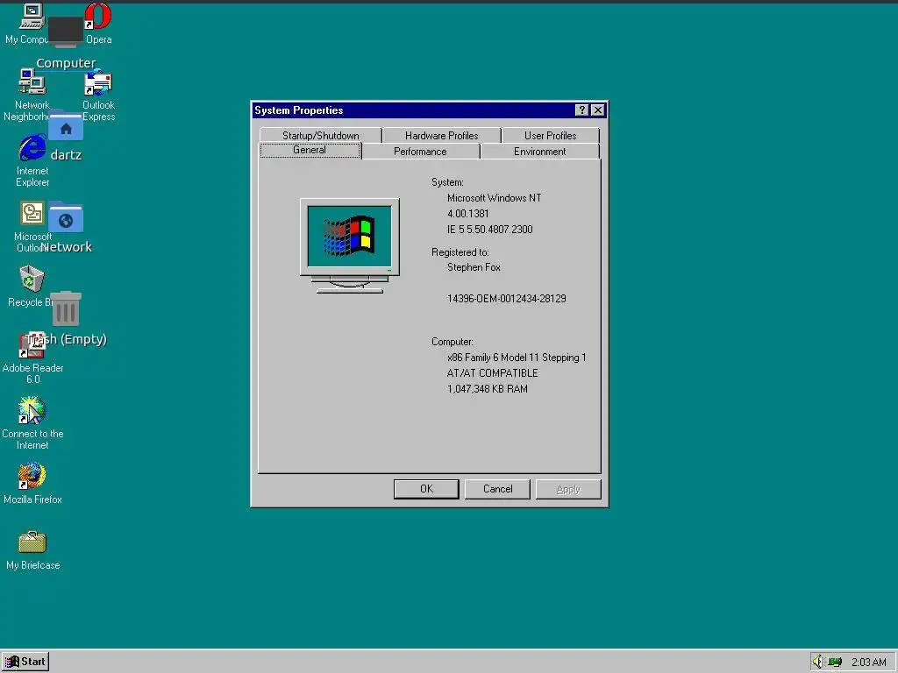Open the Recycle Bin icon
898x673 pixels.
pyautogui.click(x=32, y=280)
